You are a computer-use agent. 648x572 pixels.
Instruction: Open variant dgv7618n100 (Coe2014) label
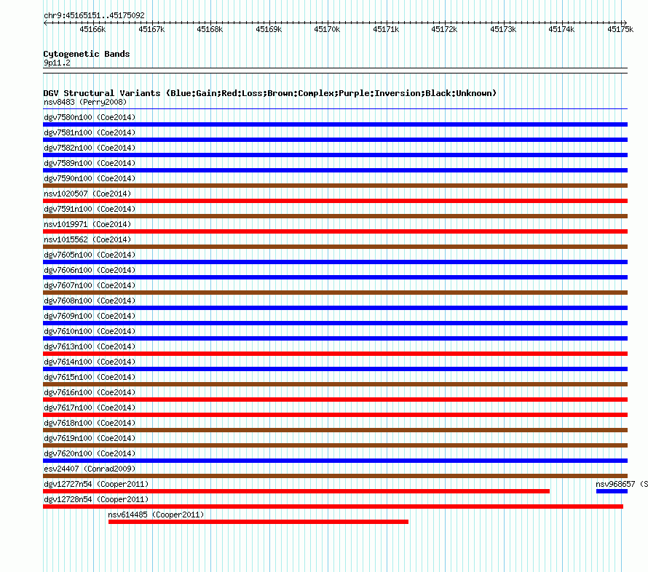[90, 423]
